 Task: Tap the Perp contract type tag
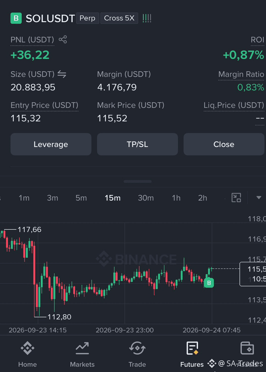coord(87,18)
